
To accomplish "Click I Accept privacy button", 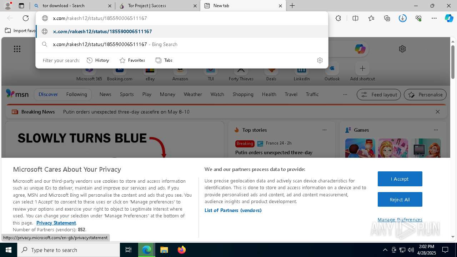I will pos(400,179).
